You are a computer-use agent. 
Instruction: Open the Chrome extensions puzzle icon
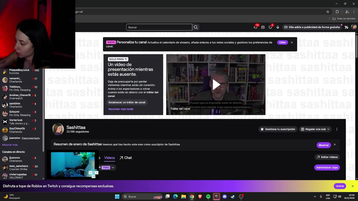coord(337,12)
